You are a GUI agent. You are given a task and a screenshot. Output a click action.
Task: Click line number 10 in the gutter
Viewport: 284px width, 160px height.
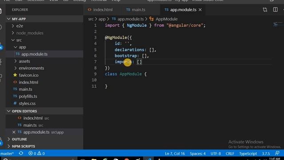pyautogui.click(x=94, y=80)
